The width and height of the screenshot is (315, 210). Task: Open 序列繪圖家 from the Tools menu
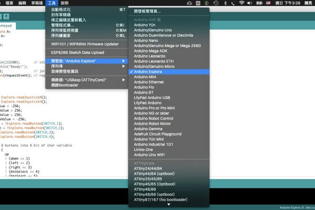(x=87, y=36)
